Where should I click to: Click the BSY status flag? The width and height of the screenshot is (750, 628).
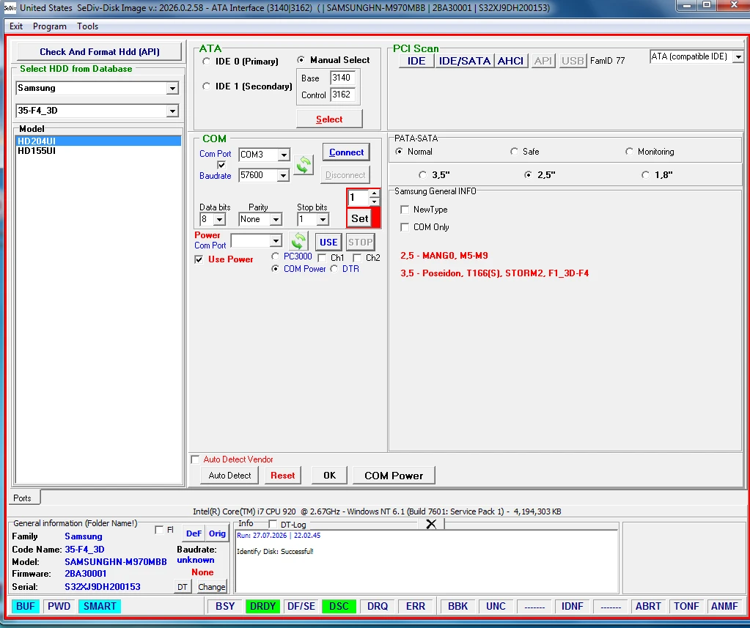pyautogui.click(x=225, y=606)
